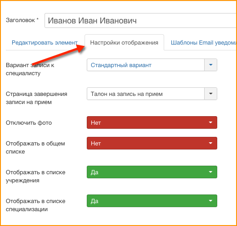The width and height of the screenshot is (237, 226).
Task: Open the Вариант записи к специалисту dropdown
Action: (152, 65)
